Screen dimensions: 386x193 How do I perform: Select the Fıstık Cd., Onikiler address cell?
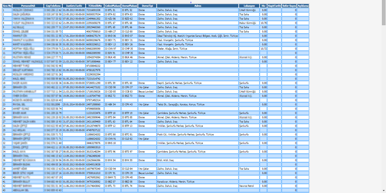(198, 135)
